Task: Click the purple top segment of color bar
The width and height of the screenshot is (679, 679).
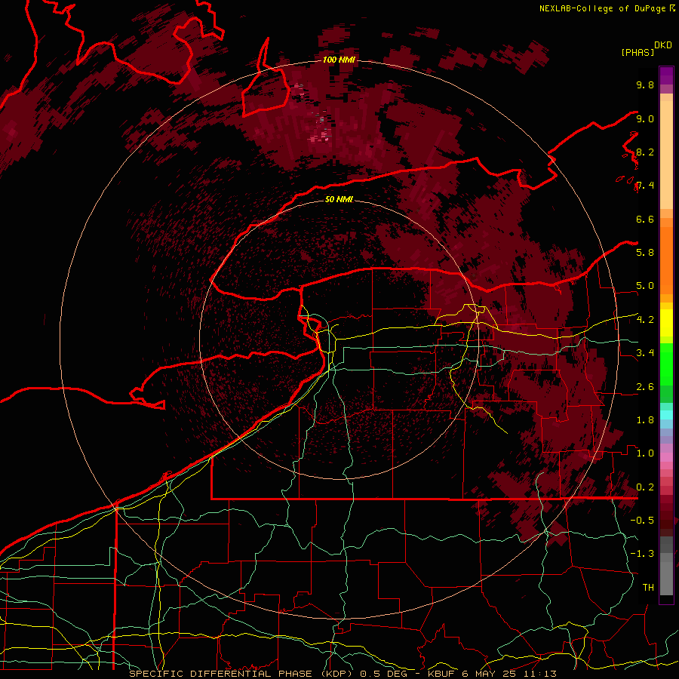Action: coord(666,75)
